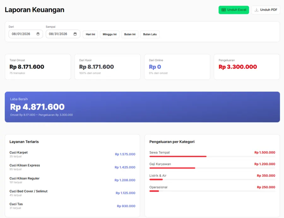Click the '100% dari omzet' text

click(x=90, y=73)
